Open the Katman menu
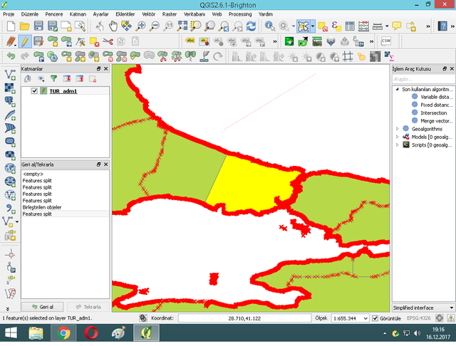 pos(78,14)
